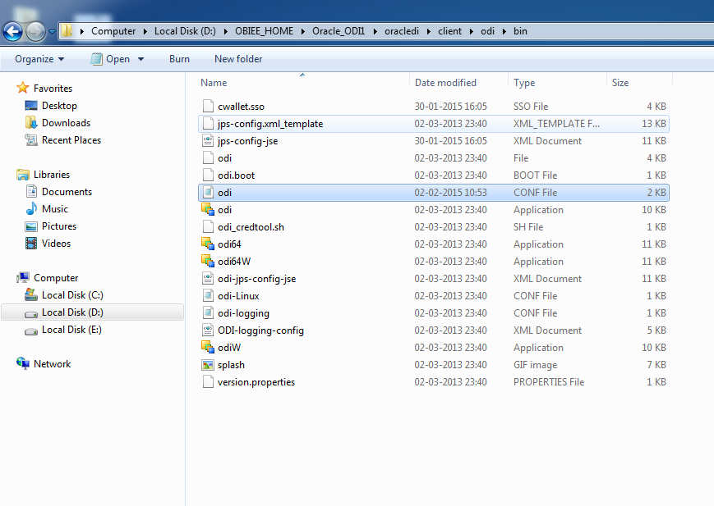Select the cwallet.sso file

pos(434,107)
